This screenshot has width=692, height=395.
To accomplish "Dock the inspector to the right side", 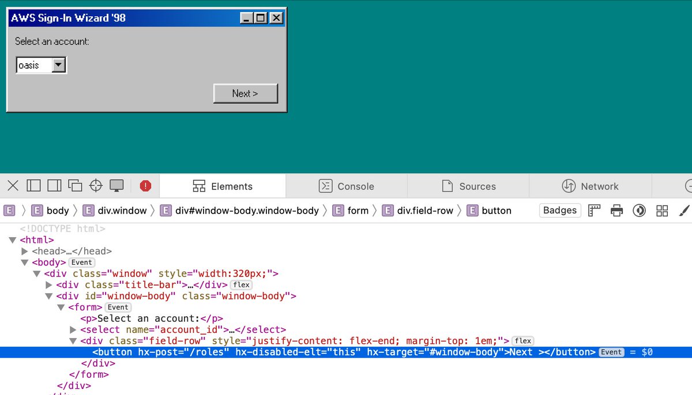I will coord(54,185).
